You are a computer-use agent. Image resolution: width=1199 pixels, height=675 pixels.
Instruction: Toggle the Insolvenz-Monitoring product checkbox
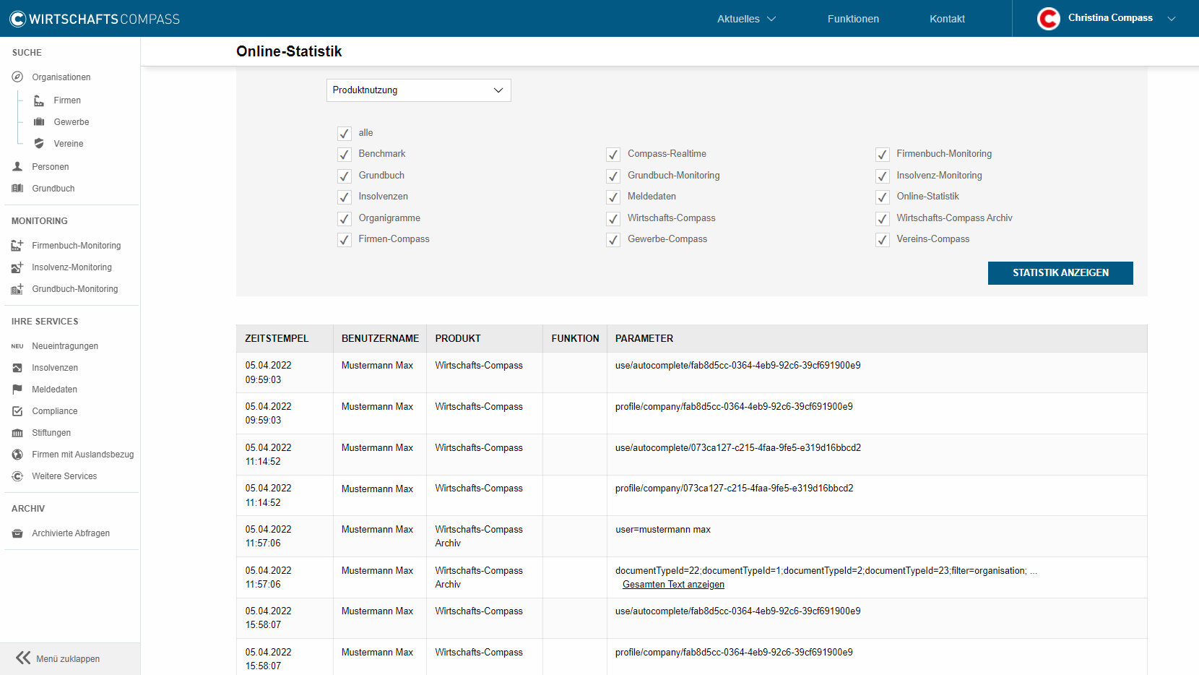coord(883,176)
